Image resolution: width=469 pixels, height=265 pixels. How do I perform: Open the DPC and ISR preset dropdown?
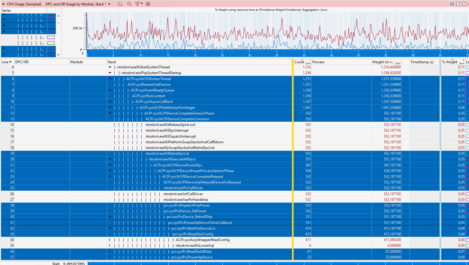(x=109, y=4)
